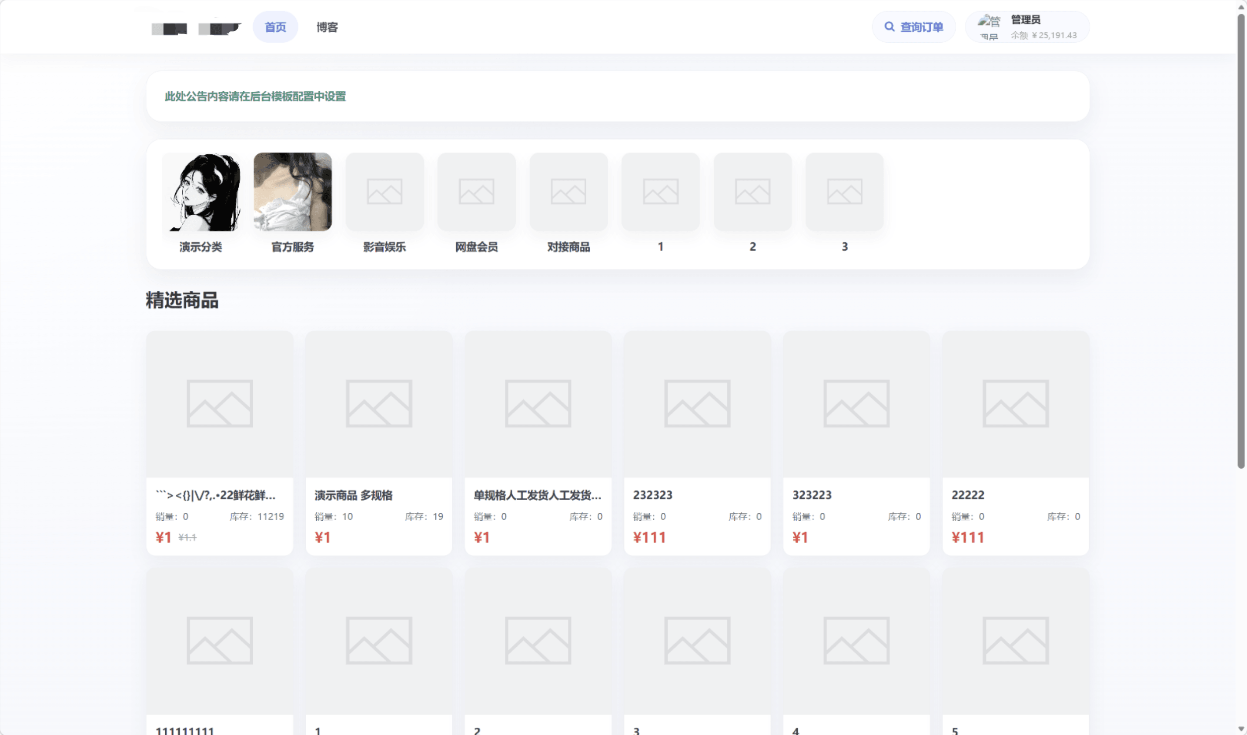This screenshot has width=1247, height=735.
Task: Click the stock text 库存: 19
Action: pyautogui.click(x=424, y=516)
